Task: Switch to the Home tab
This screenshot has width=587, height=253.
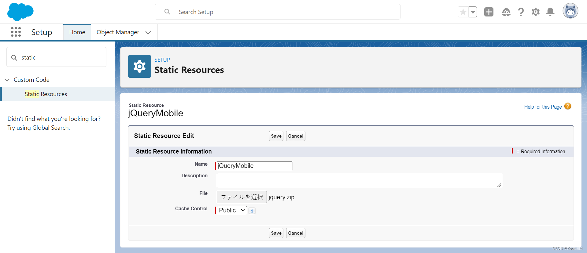Action: (x=77, y=32)
